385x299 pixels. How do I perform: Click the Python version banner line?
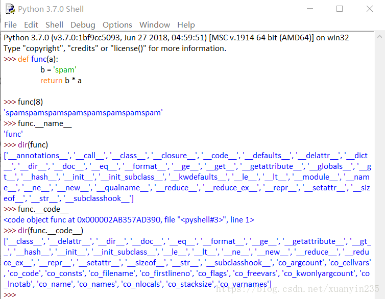coord(176,38)
